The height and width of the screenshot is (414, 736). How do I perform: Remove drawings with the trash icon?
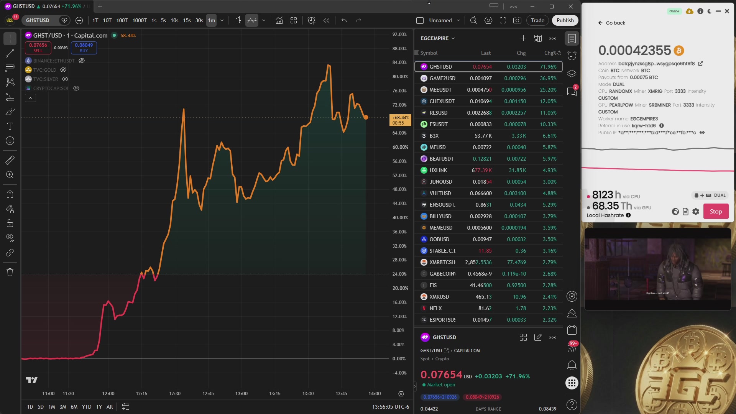click(10, 272)
